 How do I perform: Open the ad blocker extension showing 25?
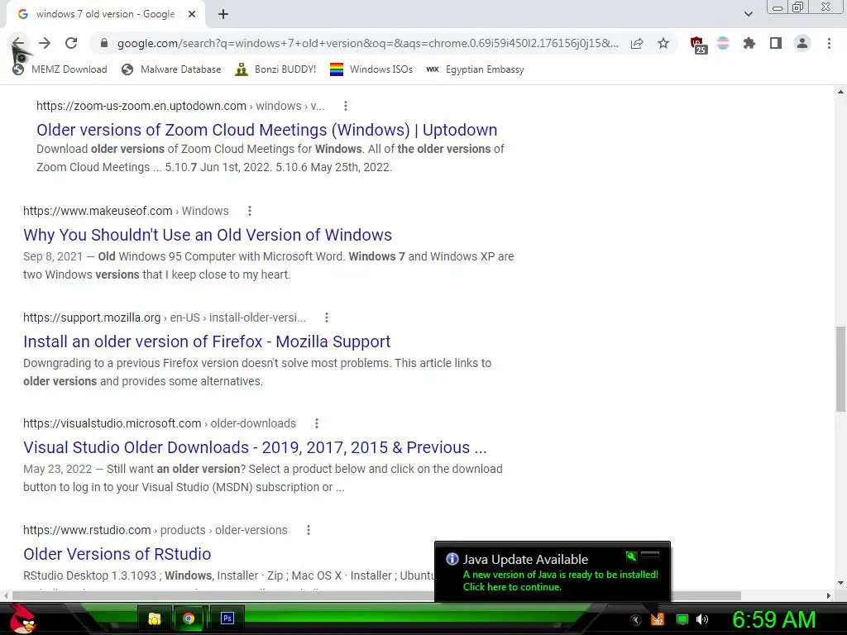[x=698, y=45]
